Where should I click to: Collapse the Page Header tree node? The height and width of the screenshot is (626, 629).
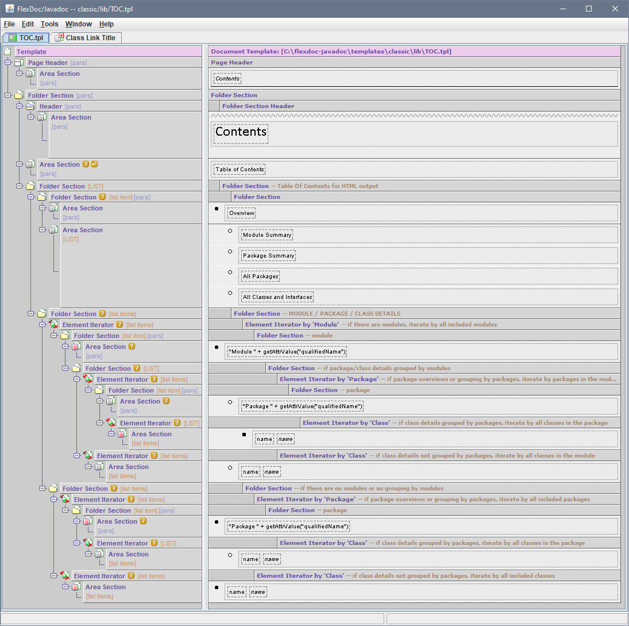pyautogui.click(x=7, y=62)
